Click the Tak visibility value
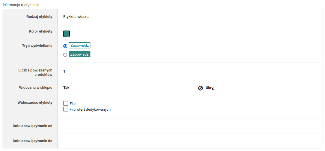Image resolution: width=325 pixels, height=151 pixels. click(66, 88)
